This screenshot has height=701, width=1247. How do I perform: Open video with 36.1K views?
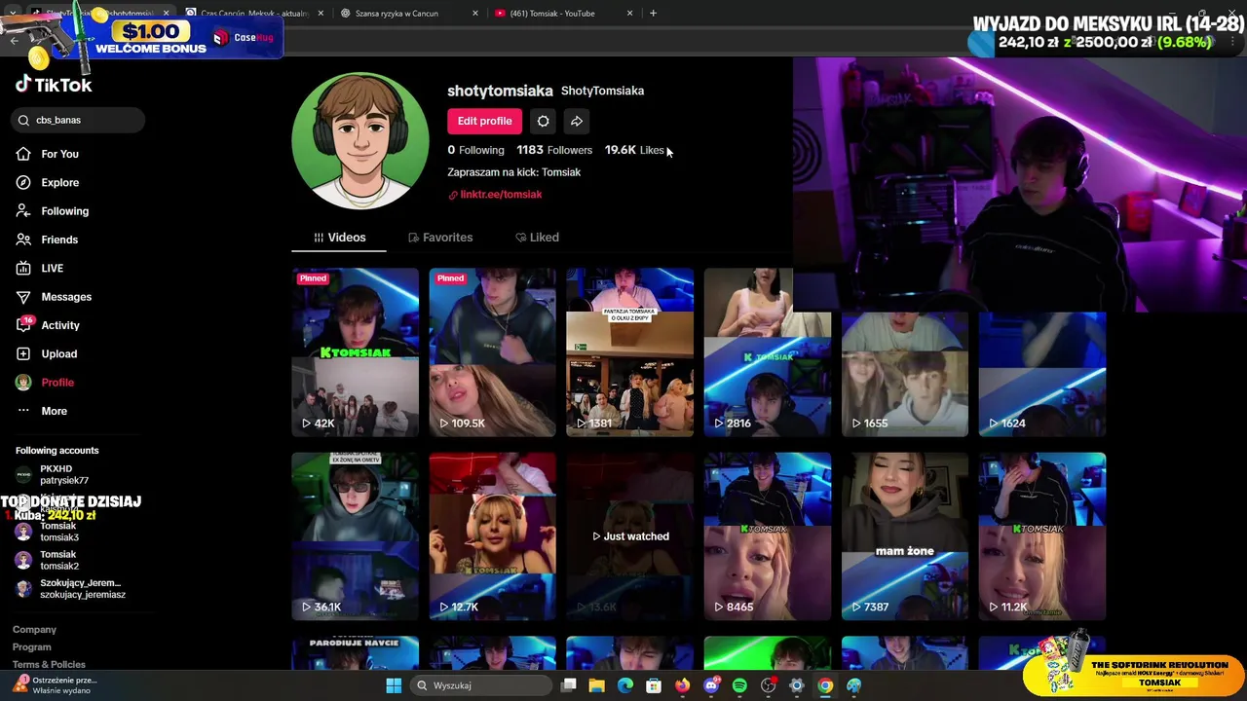point(356,536)
